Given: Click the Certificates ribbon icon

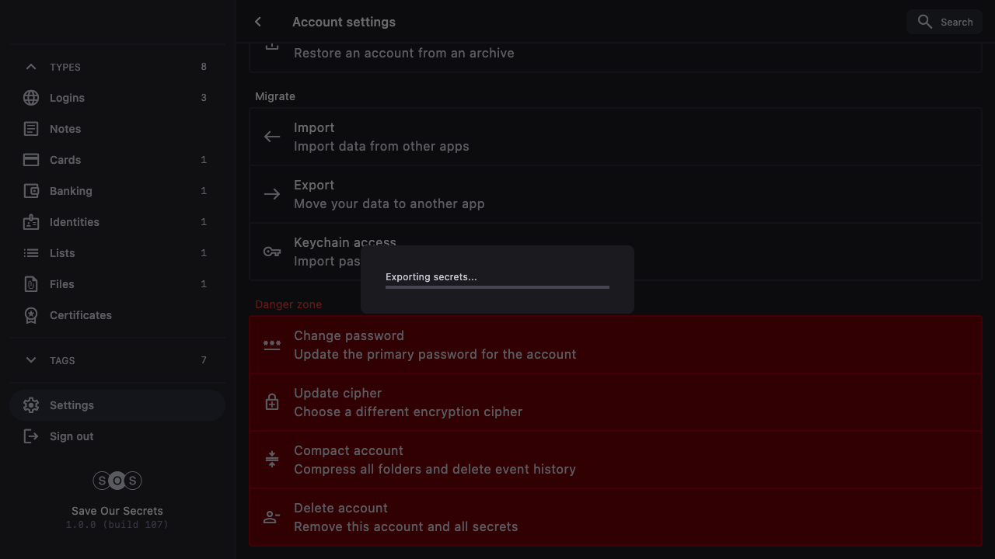Looking at the screenshot, I should tap(31, 315).
